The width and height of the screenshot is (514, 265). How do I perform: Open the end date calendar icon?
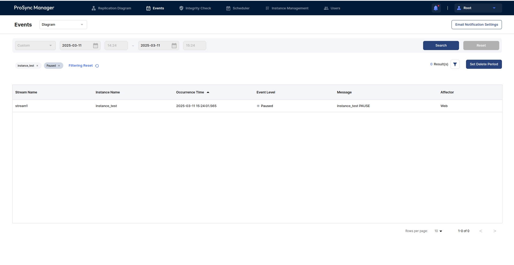pyautogui.click(x=174, y=46)
